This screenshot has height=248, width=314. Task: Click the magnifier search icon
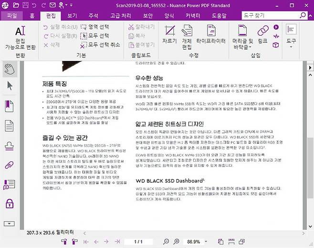click(x=303, y=15)
